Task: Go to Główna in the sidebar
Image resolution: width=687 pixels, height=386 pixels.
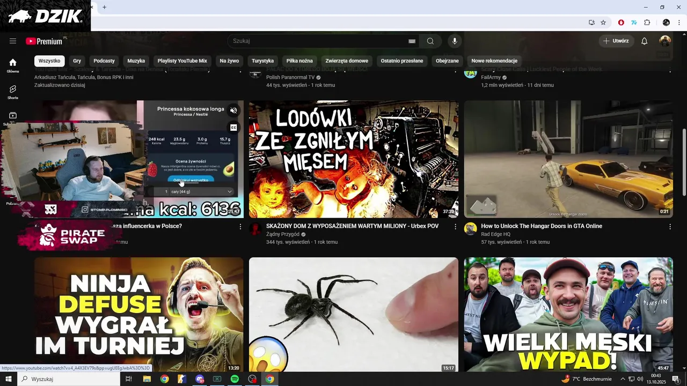Action: point(13,65)
